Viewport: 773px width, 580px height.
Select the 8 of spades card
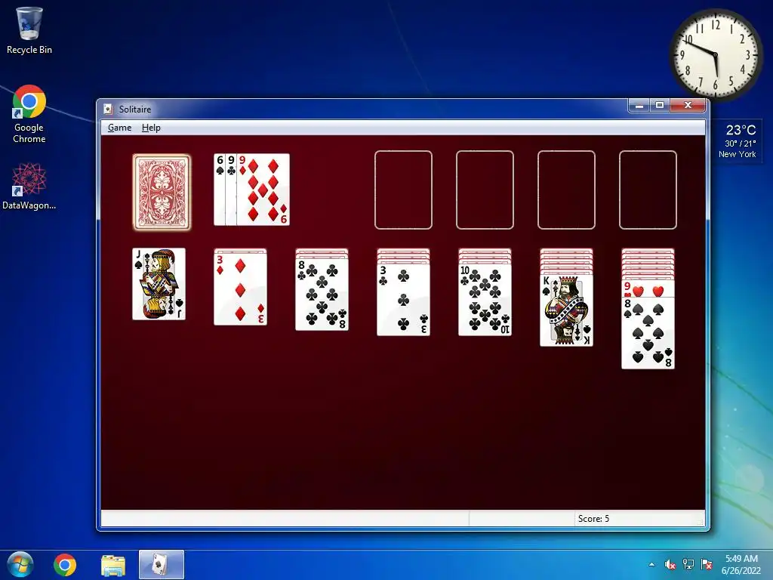coord(648,333)
